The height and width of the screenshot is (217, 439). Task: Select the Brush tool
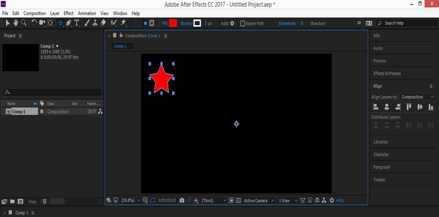pyautogui.click(x=87, y=23)
